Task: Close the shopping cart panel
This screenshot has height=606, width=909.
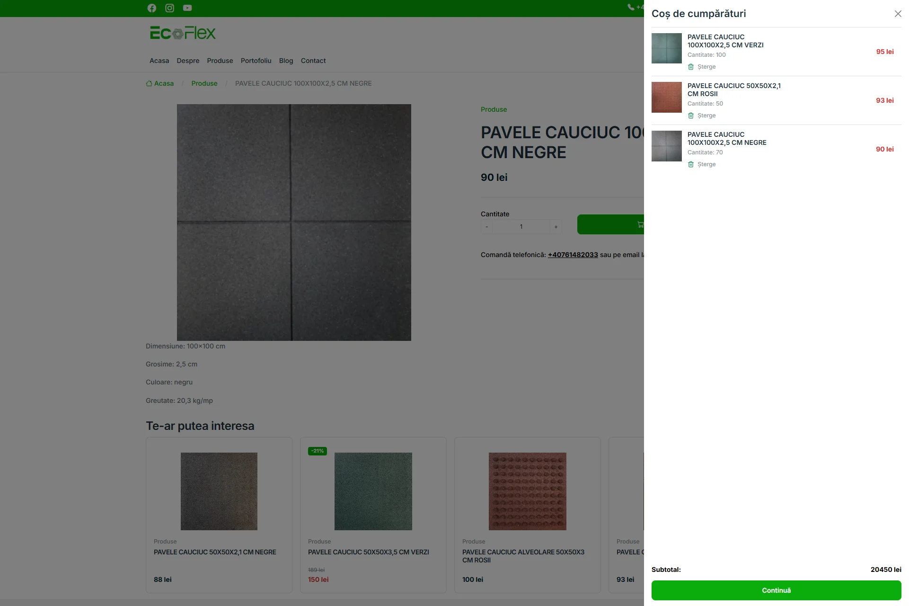Action: point(898,14)
